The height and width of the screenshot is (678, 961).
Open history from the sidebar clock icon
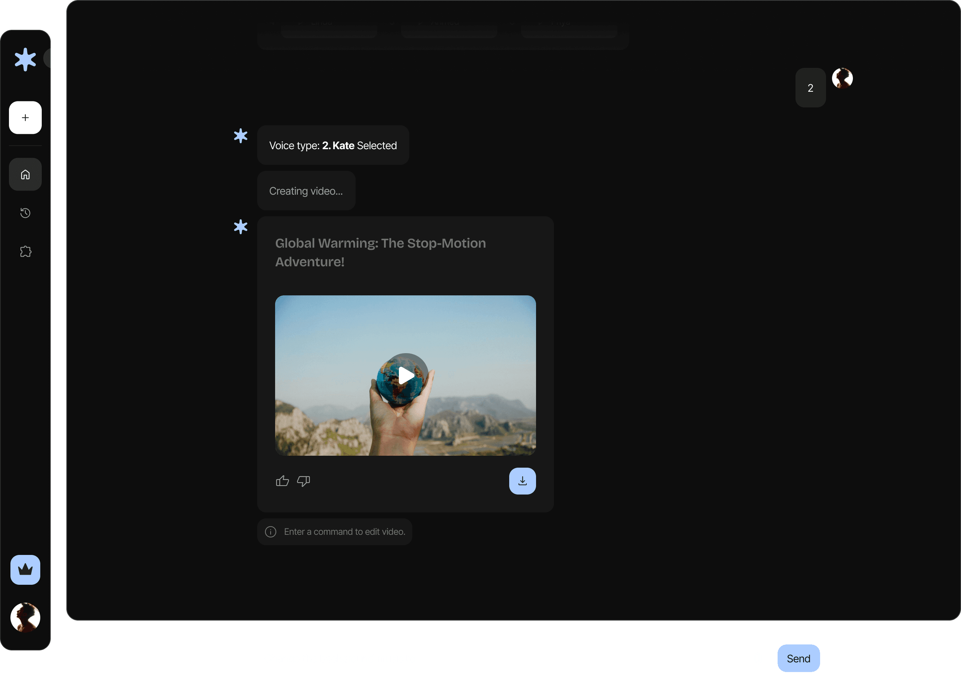(25, 213)
